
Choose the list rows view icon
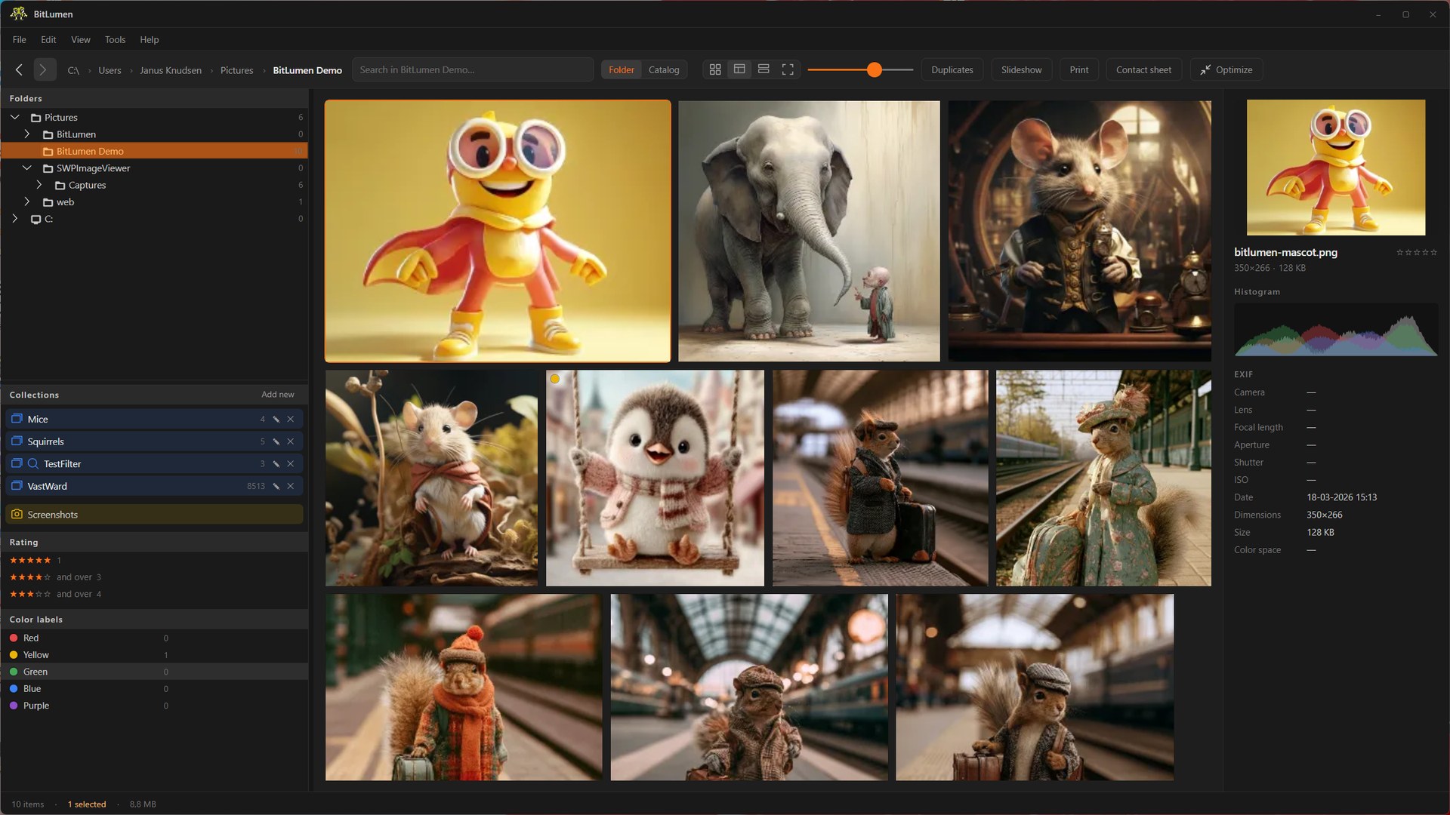point(764,69)
